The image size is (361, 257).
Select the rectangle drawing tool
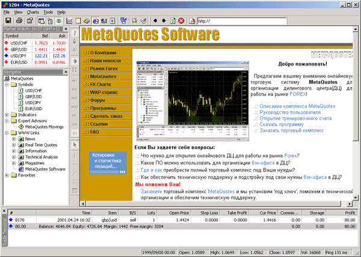click(x=75, y=191)
